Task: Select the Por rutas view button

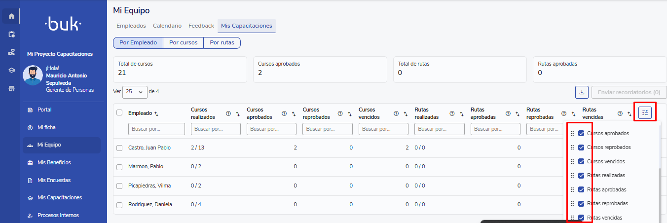Action: tap(222, 43)
